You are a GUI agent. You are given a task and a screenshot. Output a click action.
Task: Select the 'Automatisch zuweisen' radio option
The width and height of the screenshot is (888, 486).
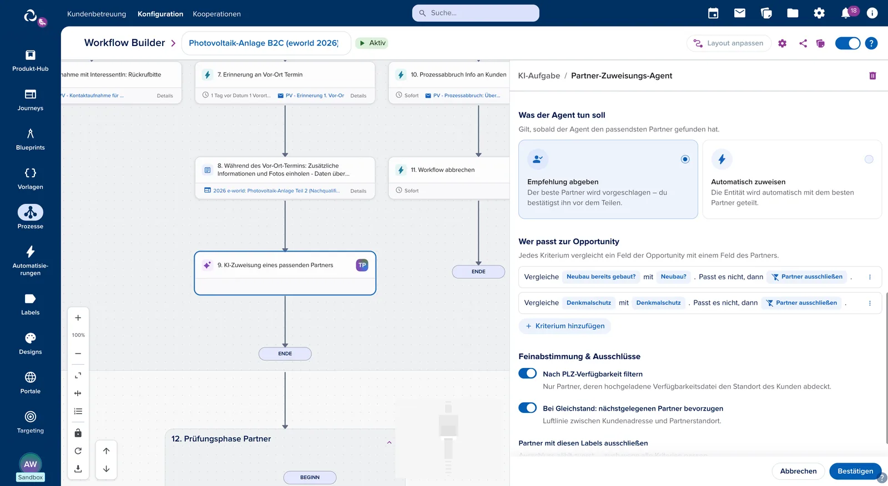click(869, 160)
